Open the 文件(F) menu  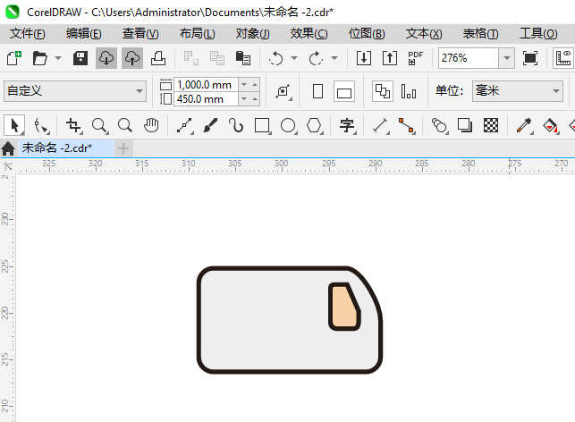coord(28,34)
